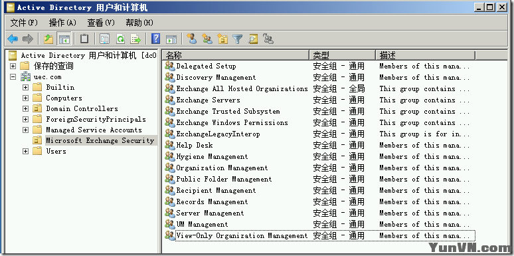Expand the Domain Controllers node
The image size is (514, 256).
(x=26, y=108)
